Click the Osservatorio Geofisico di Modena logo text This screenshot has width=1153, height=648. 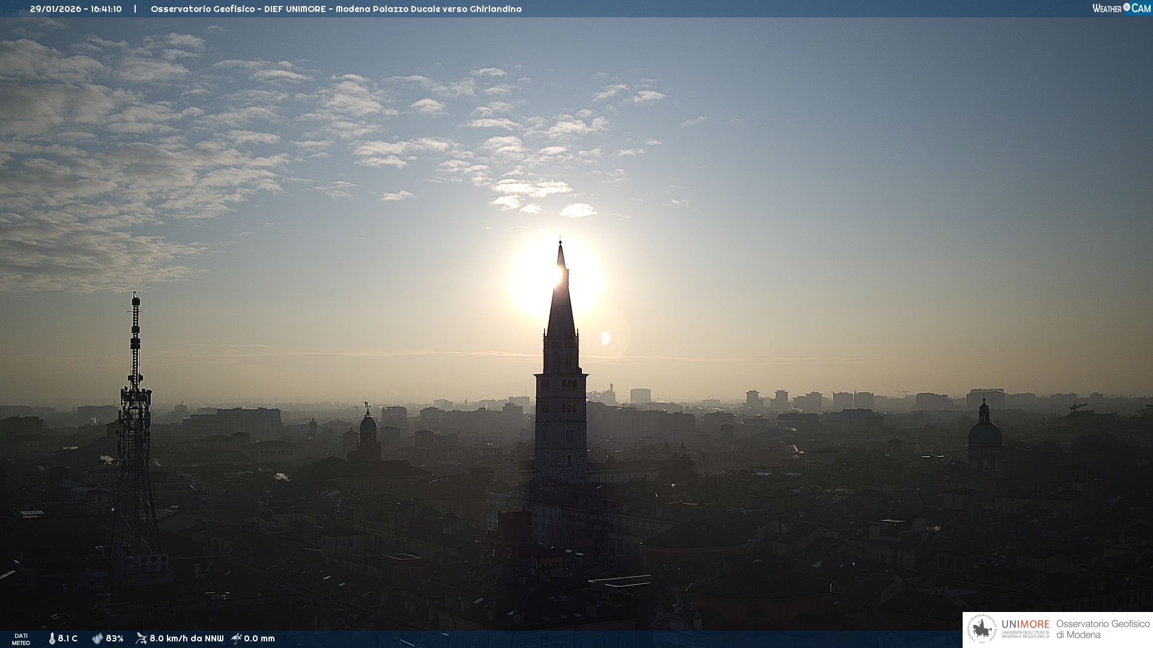pos(1103,629)
